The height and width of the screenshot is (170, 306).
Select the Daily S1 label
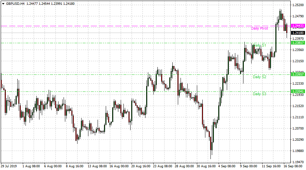[259, 45]
